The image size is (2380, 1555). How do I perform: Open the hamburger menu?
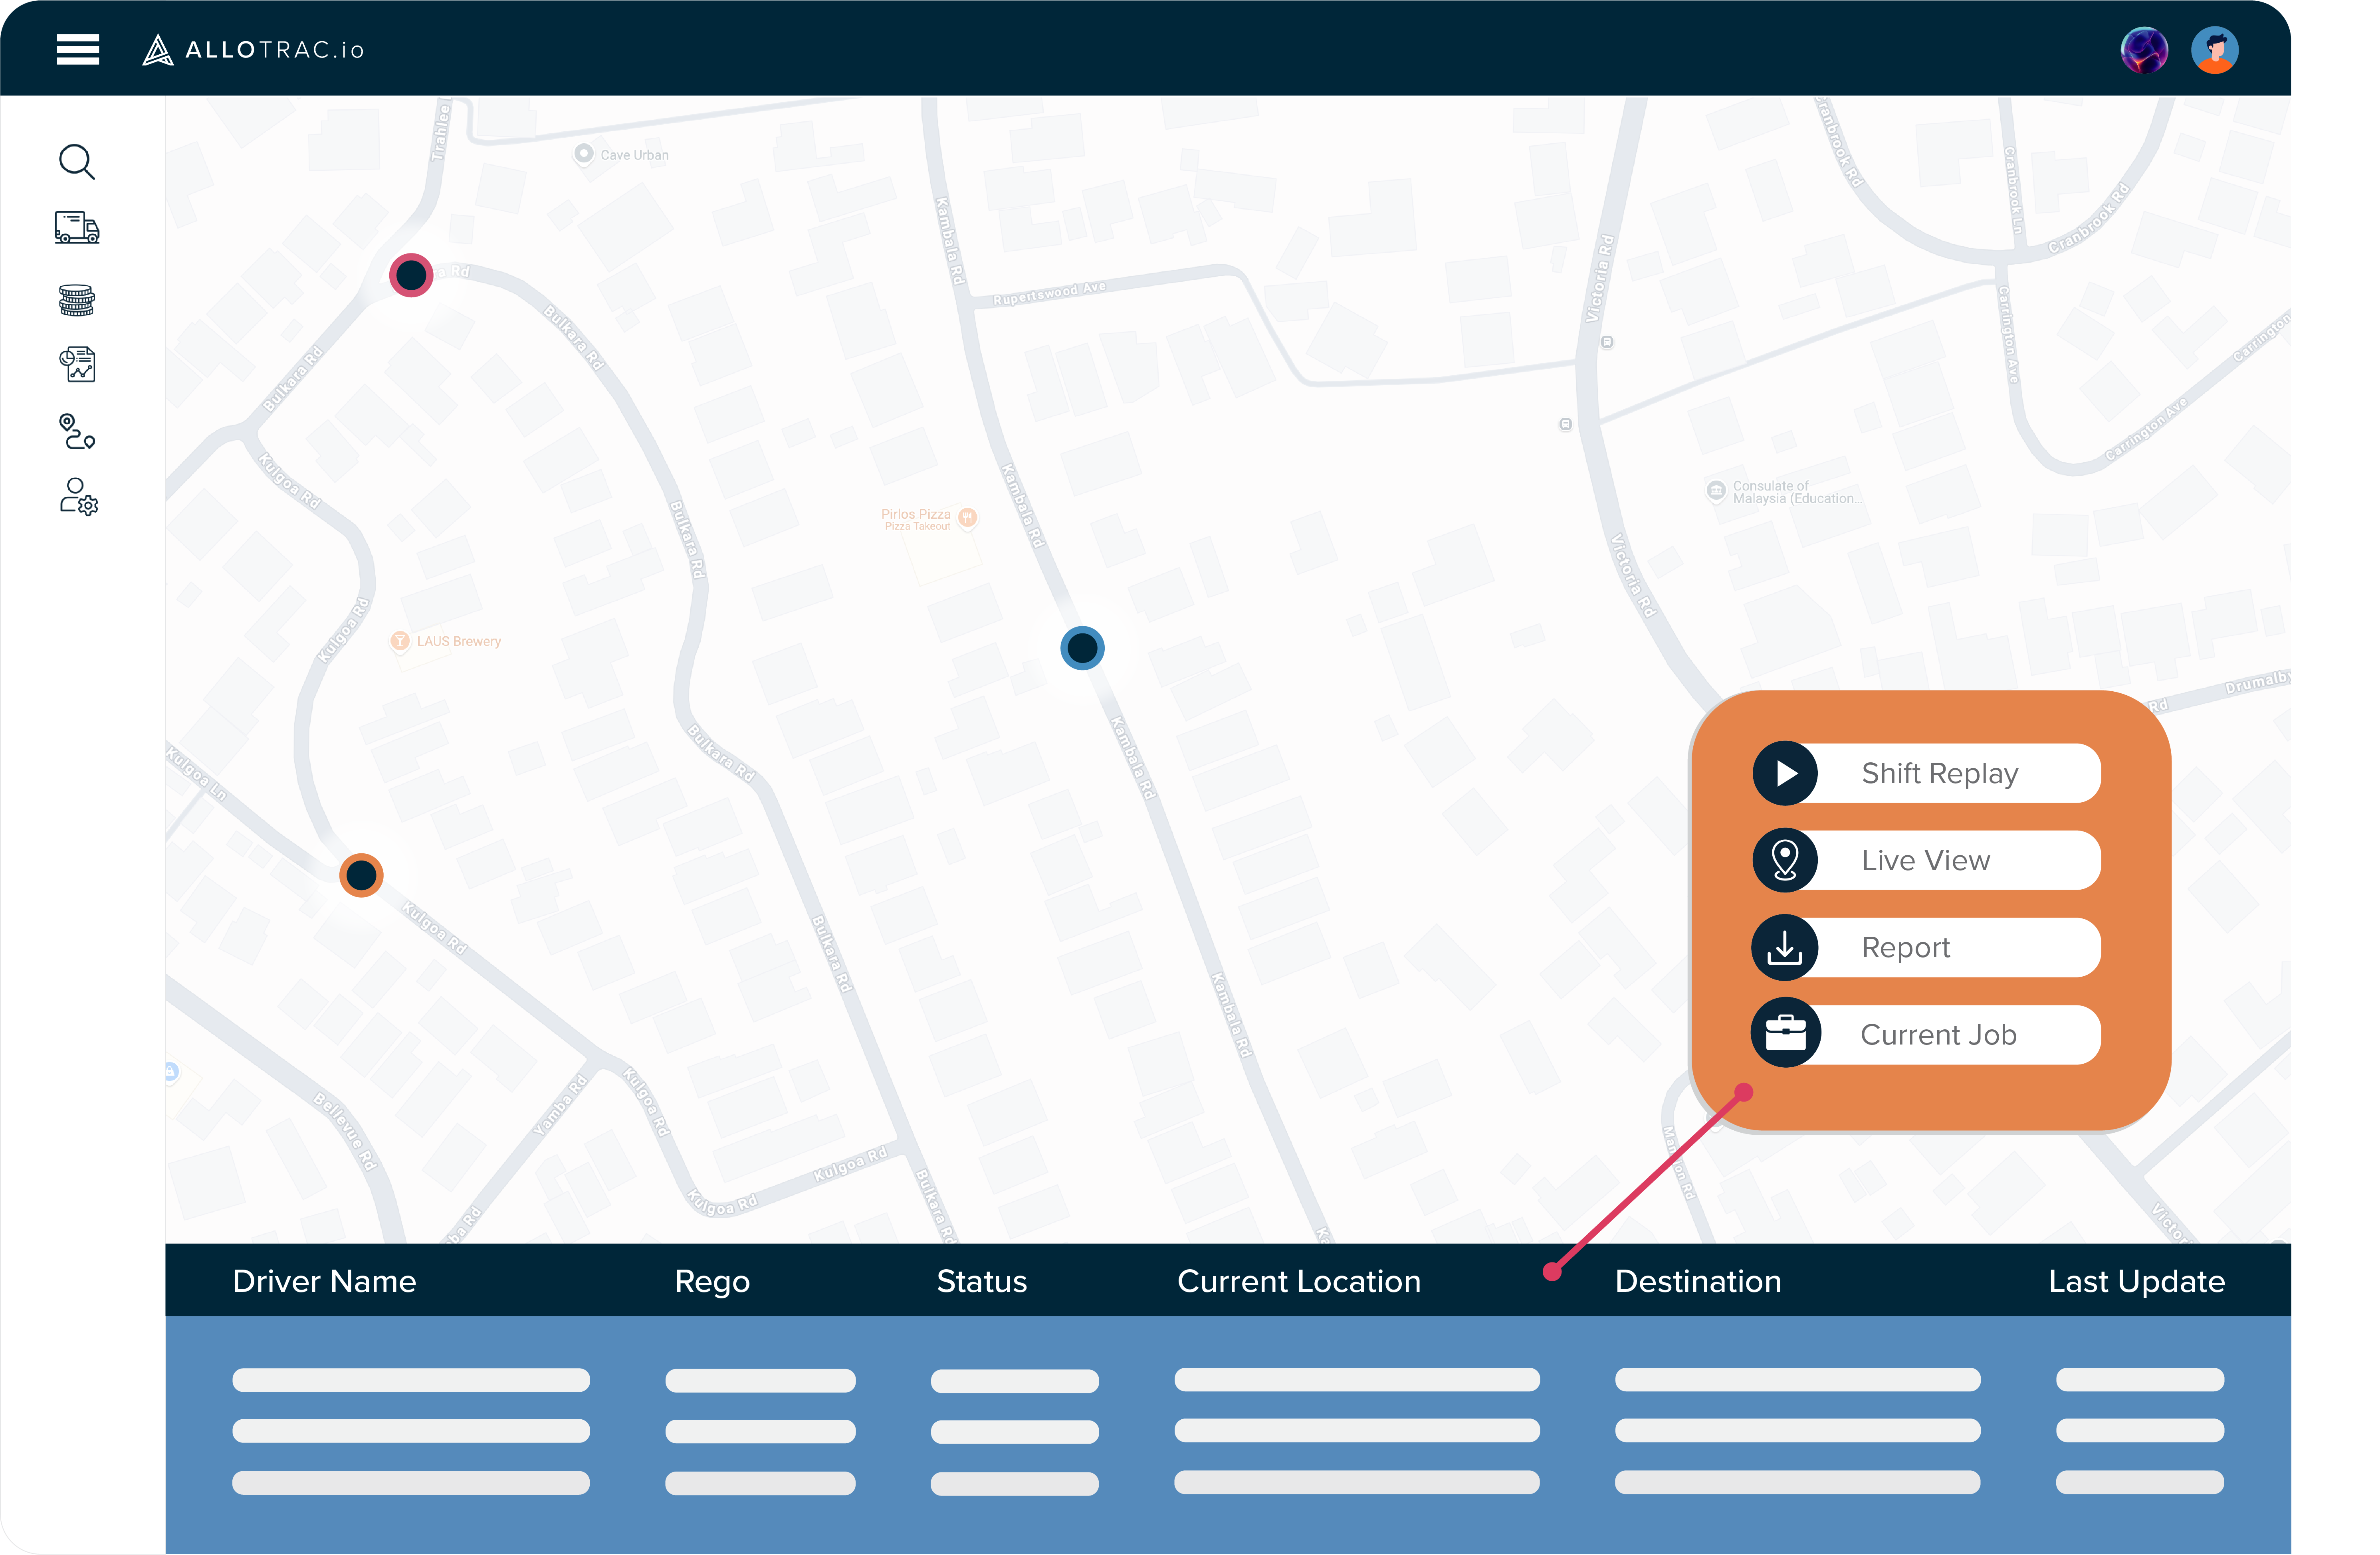(x=78, y=49)
